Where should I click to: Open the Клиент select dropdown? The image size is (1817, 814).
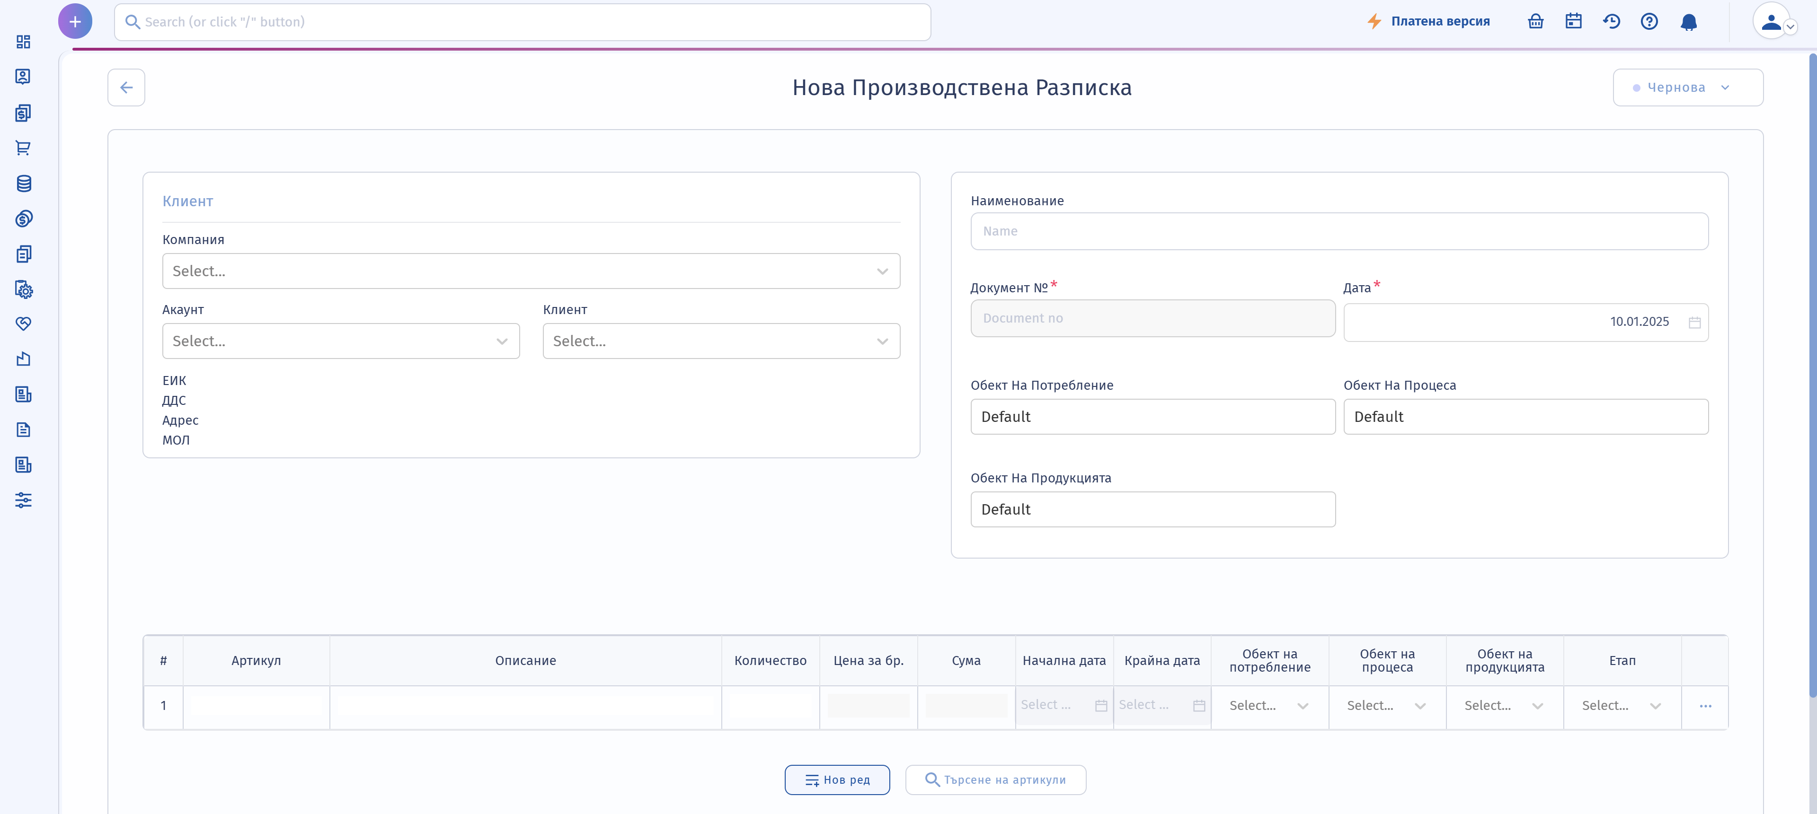(x=722, y=341)
